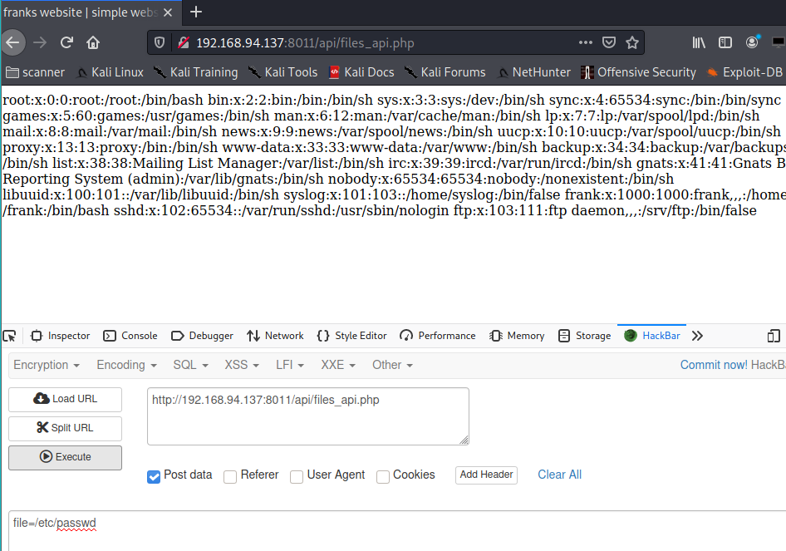The width and height of the screenshot is (786, 551).
Task: Expand the Encoding dropdown
Action: (126, 365)
